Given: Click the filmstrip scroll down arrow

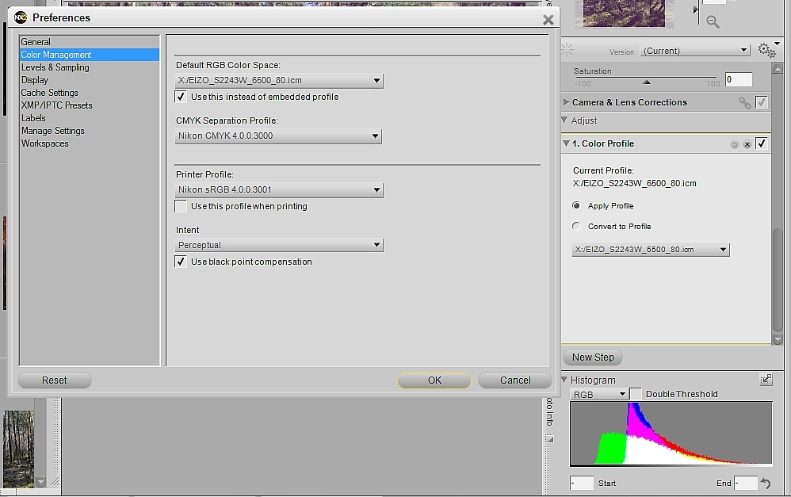Looking at the screenshot, I should pyautogui.click(x=40, y=482).
